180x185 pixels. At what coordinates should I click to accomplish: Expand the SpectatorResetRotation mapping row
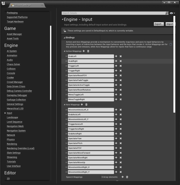pyautogui.click(x=66, y=90)
